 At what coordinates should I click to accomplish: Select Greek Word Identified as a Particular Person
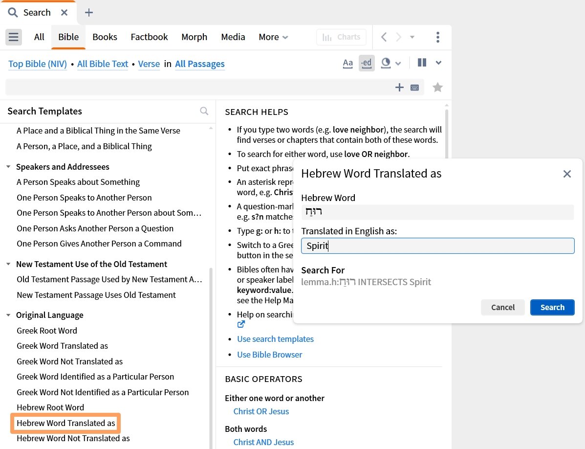pyautogui.click(x=95, y=377)
